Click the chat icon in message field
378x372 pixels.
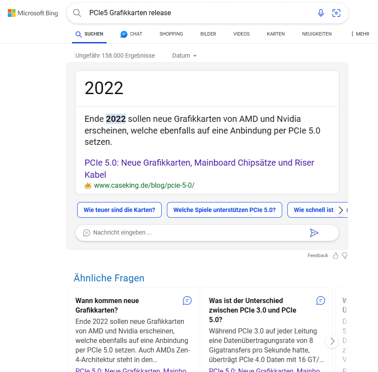(x=87, y=233)
